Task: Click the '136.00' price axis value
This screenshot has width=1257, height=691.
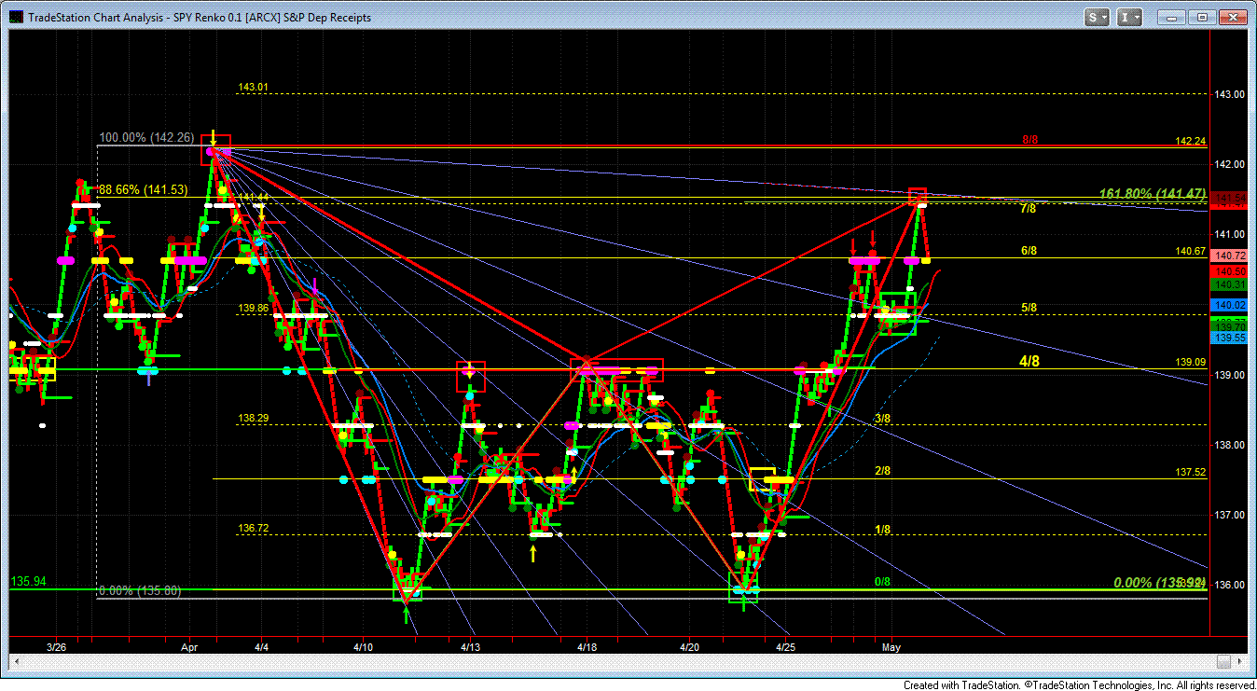Action: click(1229, 585)
